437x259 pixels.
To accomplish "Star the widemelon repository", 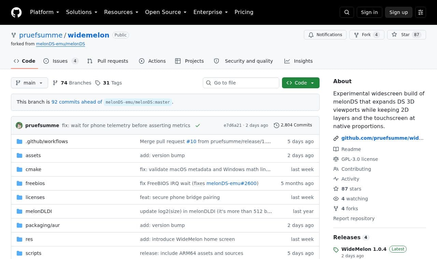I will (x=406, y=35).
